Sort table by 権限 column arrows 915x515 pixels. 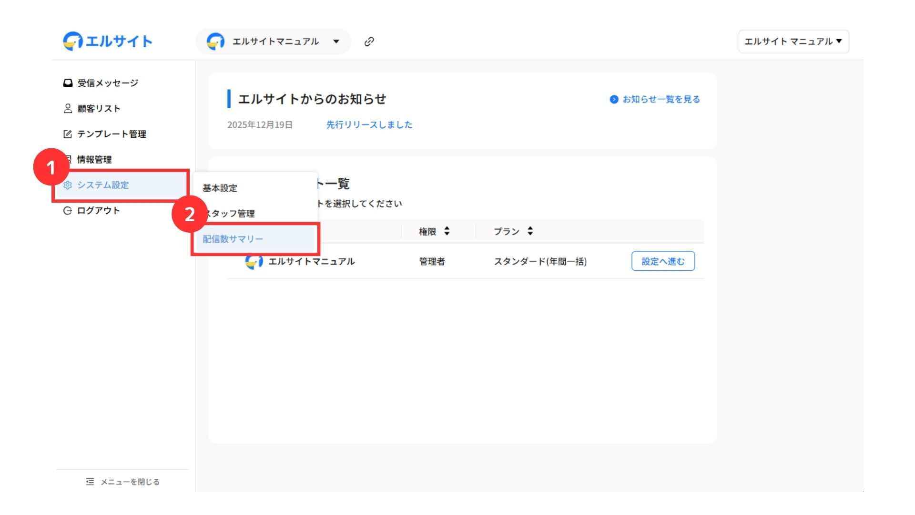pos(447,231)
